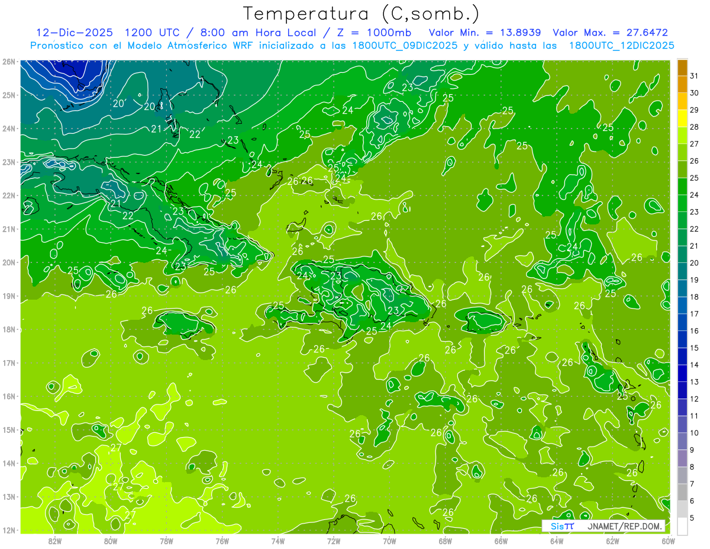This screenshot has height=549, width=710.
Task: Click the '78W' longitude axis label
Action: (x=167, y=541)
